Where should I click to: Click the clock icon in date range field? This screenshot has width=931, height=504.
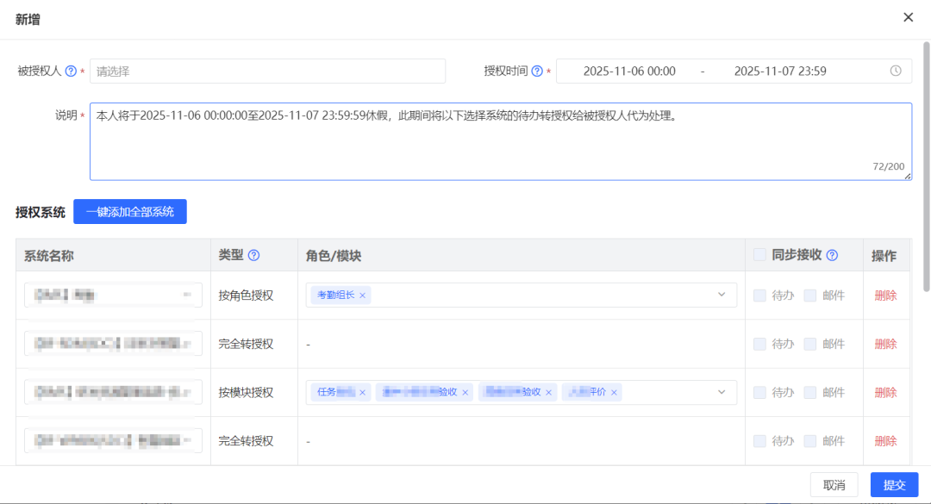click(x=896, y=72)
